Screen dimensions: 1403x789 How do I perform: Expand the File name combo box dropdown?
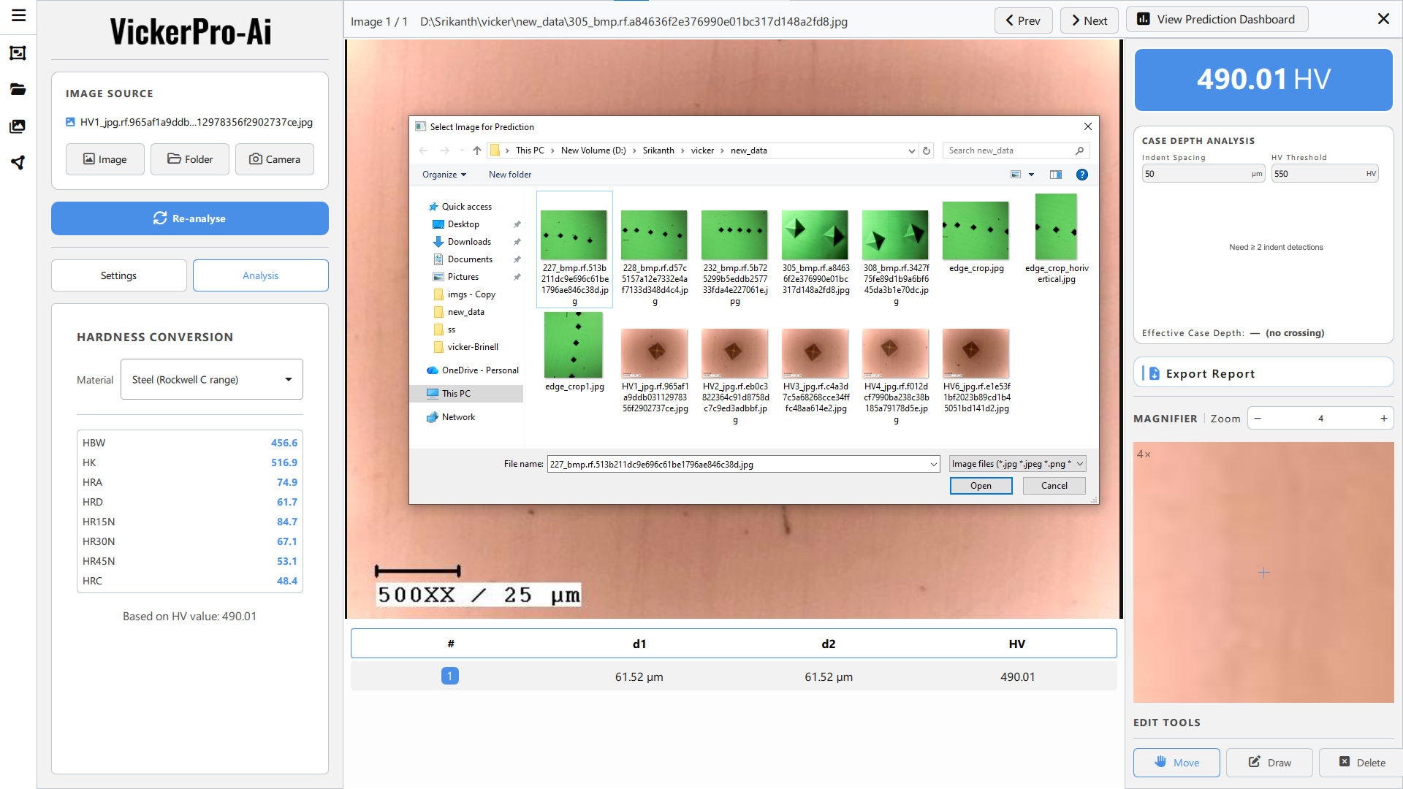[933, 464]
